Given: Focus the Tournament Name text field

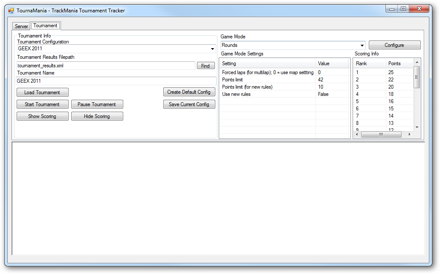Looking at the screenshot, I should pos(116,81).
